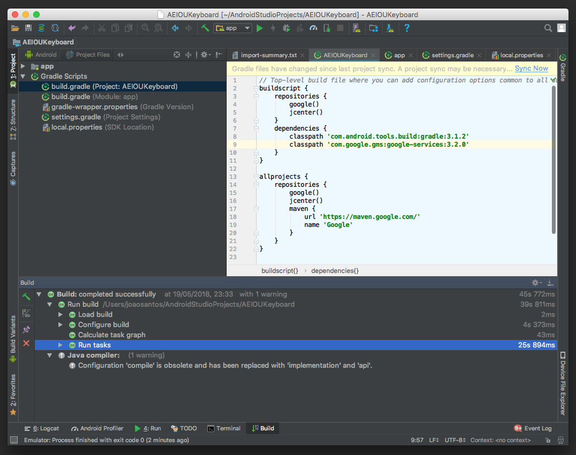Image resolution: width=576 pixels, height=455 pixels.
Task: Collapse the Java compiler warning node
Action: click(x=50, y=355)
